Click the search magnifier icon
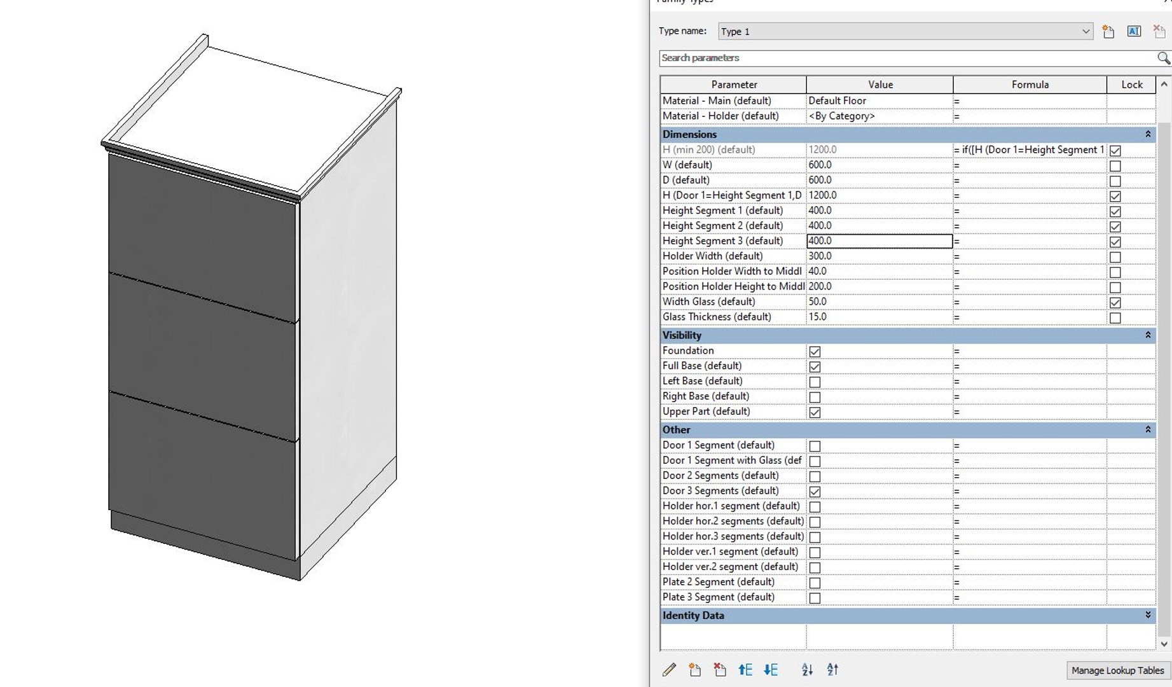 point(1163,58)
